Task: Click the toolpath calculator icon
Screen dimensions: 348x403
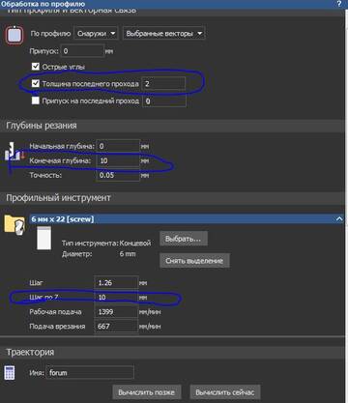Action: (x=10, y=373)
